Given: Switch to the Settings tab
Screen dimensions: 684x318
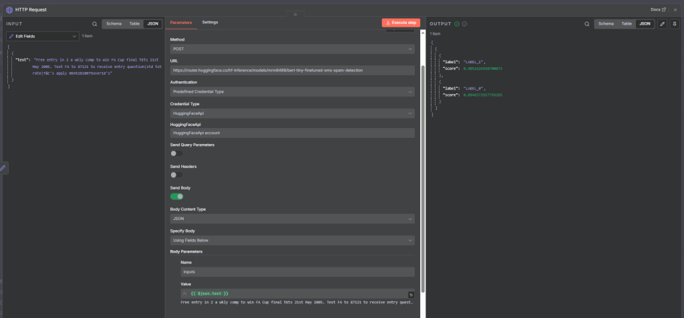Looking at the screenshot, I should coord(210,23).
